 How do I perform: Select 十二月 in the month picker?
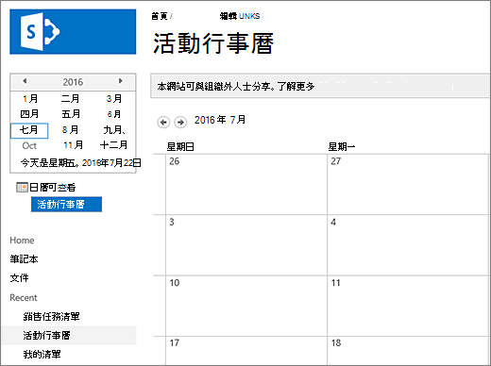point(113,145)
